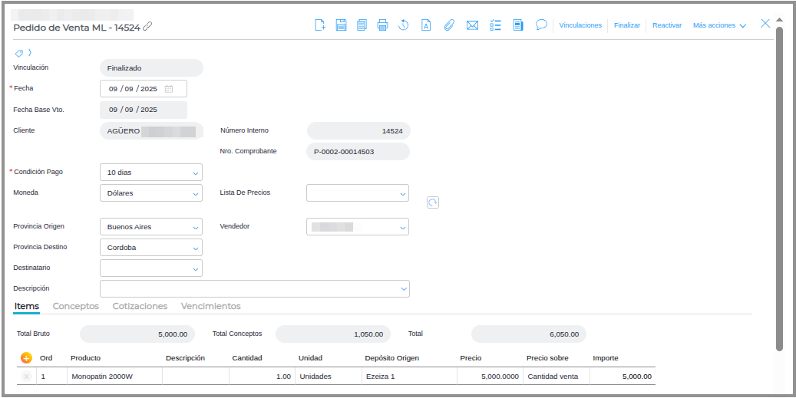Image resolution: width=796 pixels, height=398 pixels.
Task: Open the Moneda dropdown showing Dólares
Action: [151, 193]
